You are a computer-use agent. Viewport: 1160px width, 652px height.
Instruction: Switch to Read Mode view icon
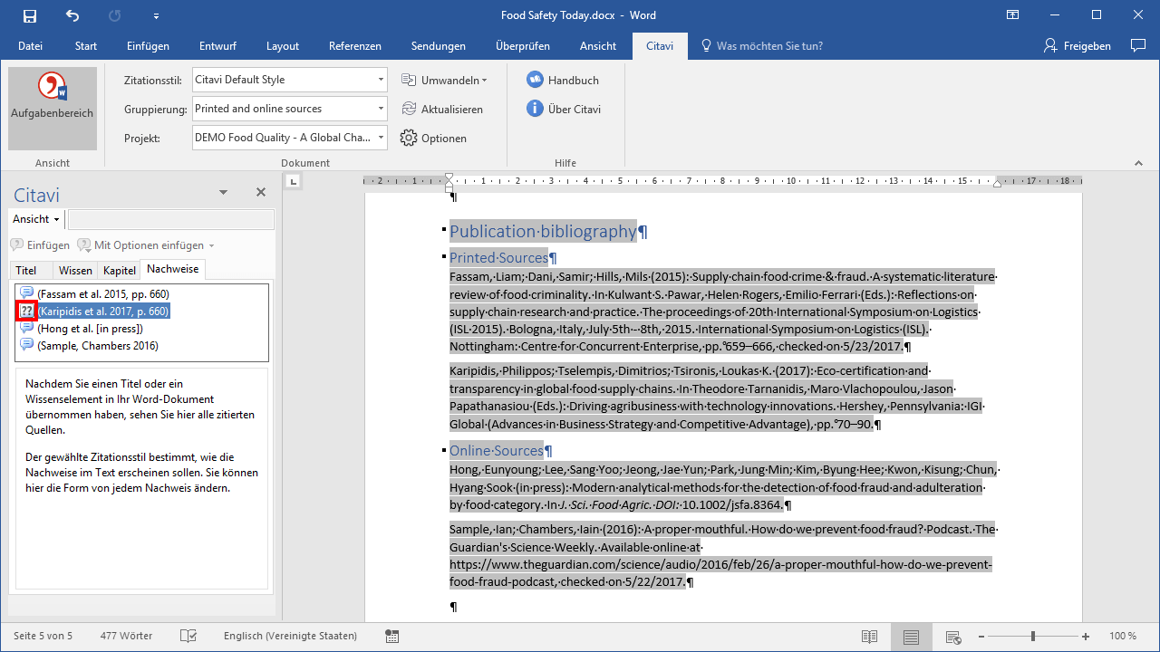point(869,637)
